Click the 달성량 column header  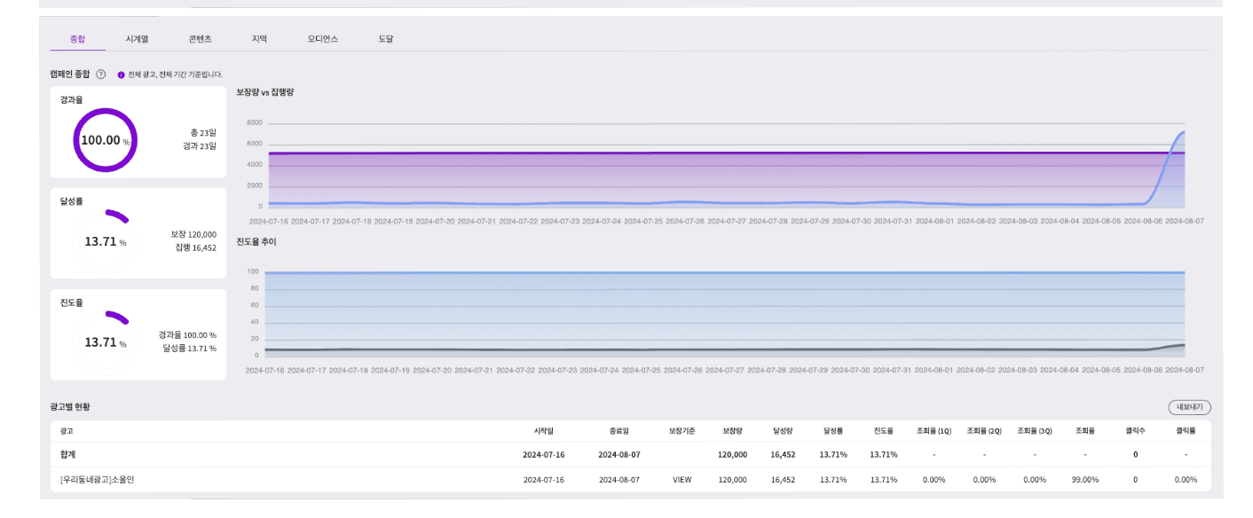(782, 431)
